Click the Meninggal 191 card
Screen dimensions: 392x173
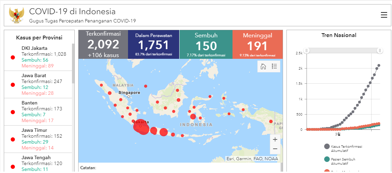257,45
